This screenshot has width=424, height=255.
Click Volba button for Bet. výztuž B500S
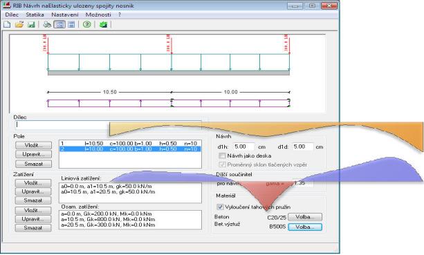(x=305, y=227)
